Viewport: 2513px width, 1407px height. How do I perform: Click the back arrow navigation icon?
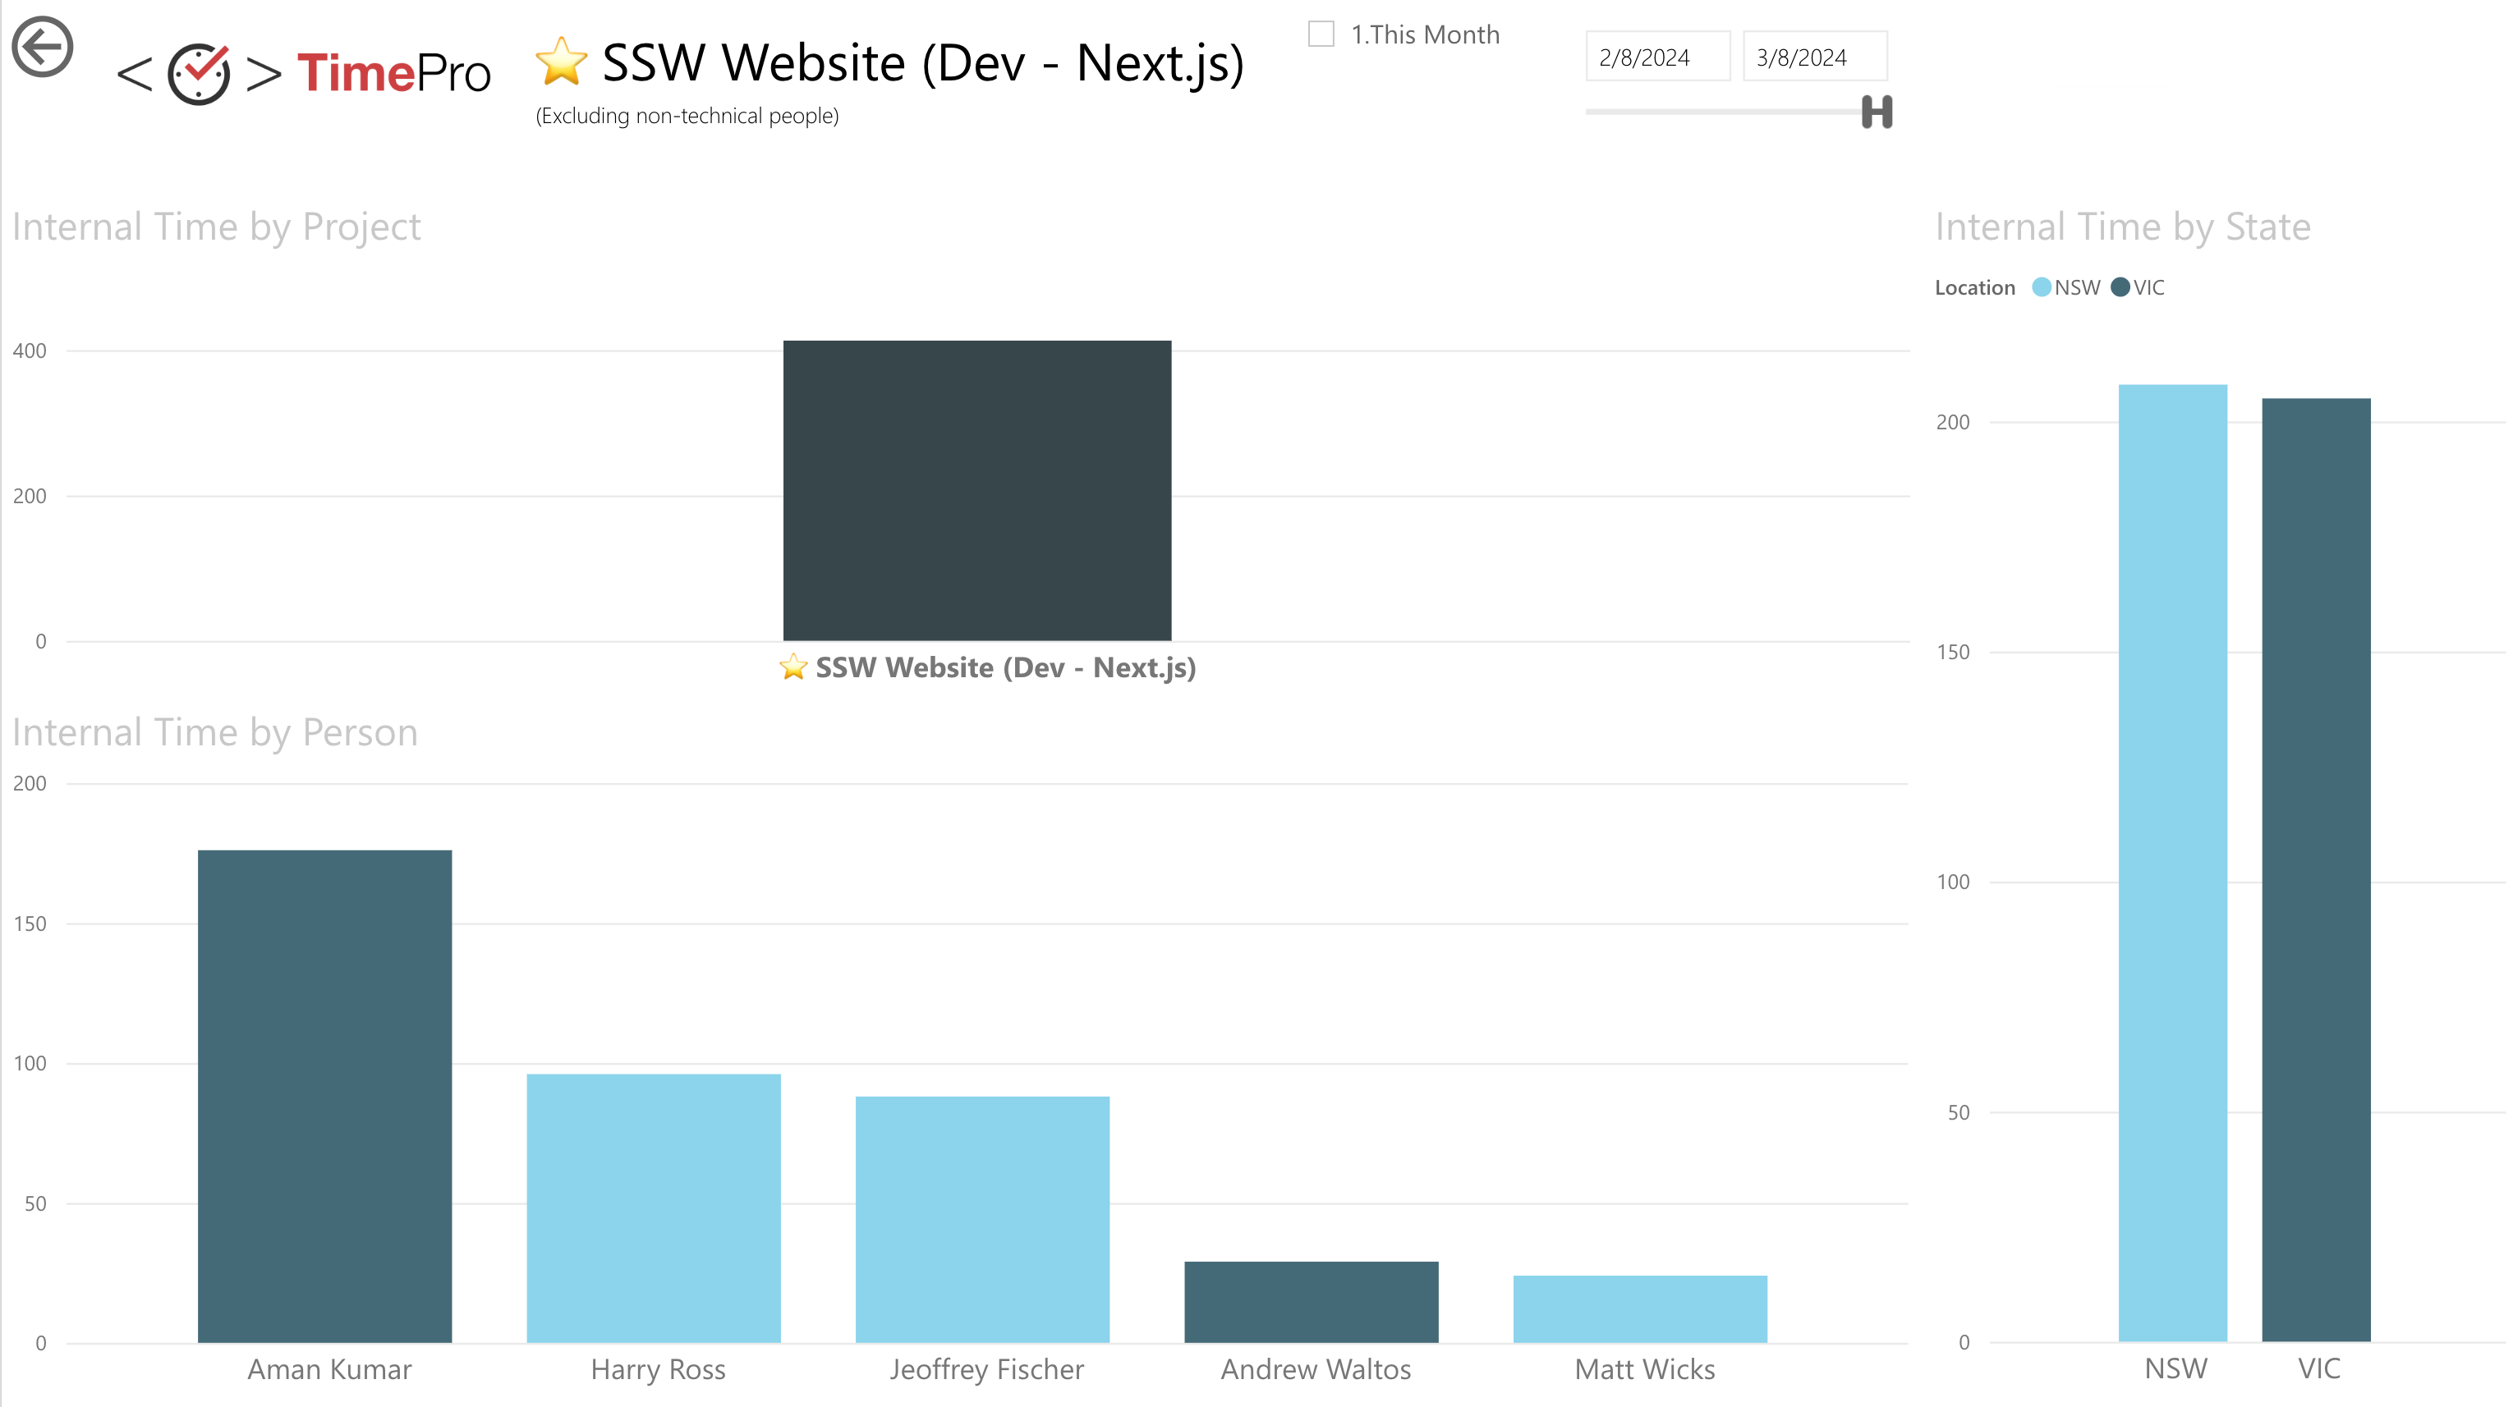[43, 46]
